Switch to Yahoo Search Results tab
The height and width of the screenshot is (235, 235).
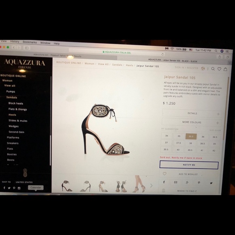click(x=58, y=56)
